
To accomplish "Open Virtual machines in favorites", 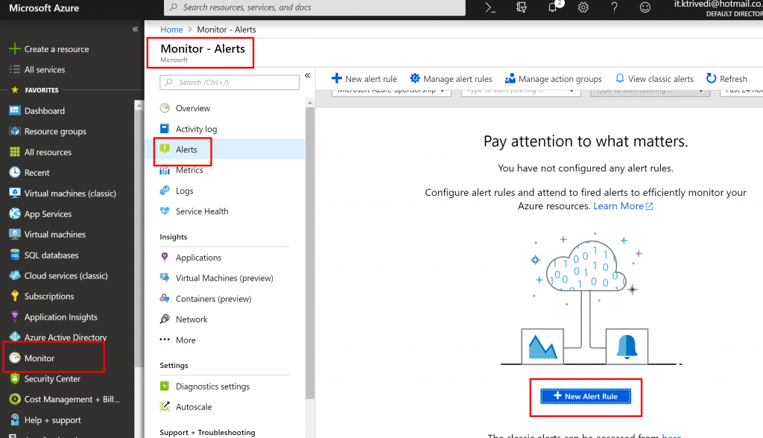I will tap(54, 235).
